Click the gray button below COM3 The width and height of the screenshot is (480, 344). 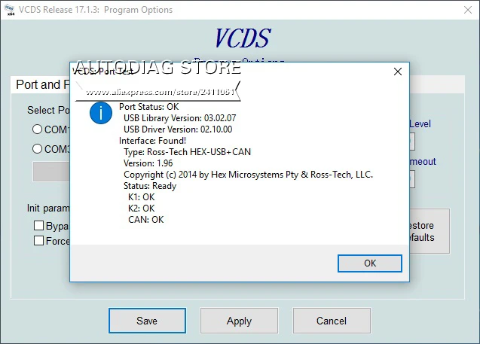pyautogui.click(x=51, y=172)
